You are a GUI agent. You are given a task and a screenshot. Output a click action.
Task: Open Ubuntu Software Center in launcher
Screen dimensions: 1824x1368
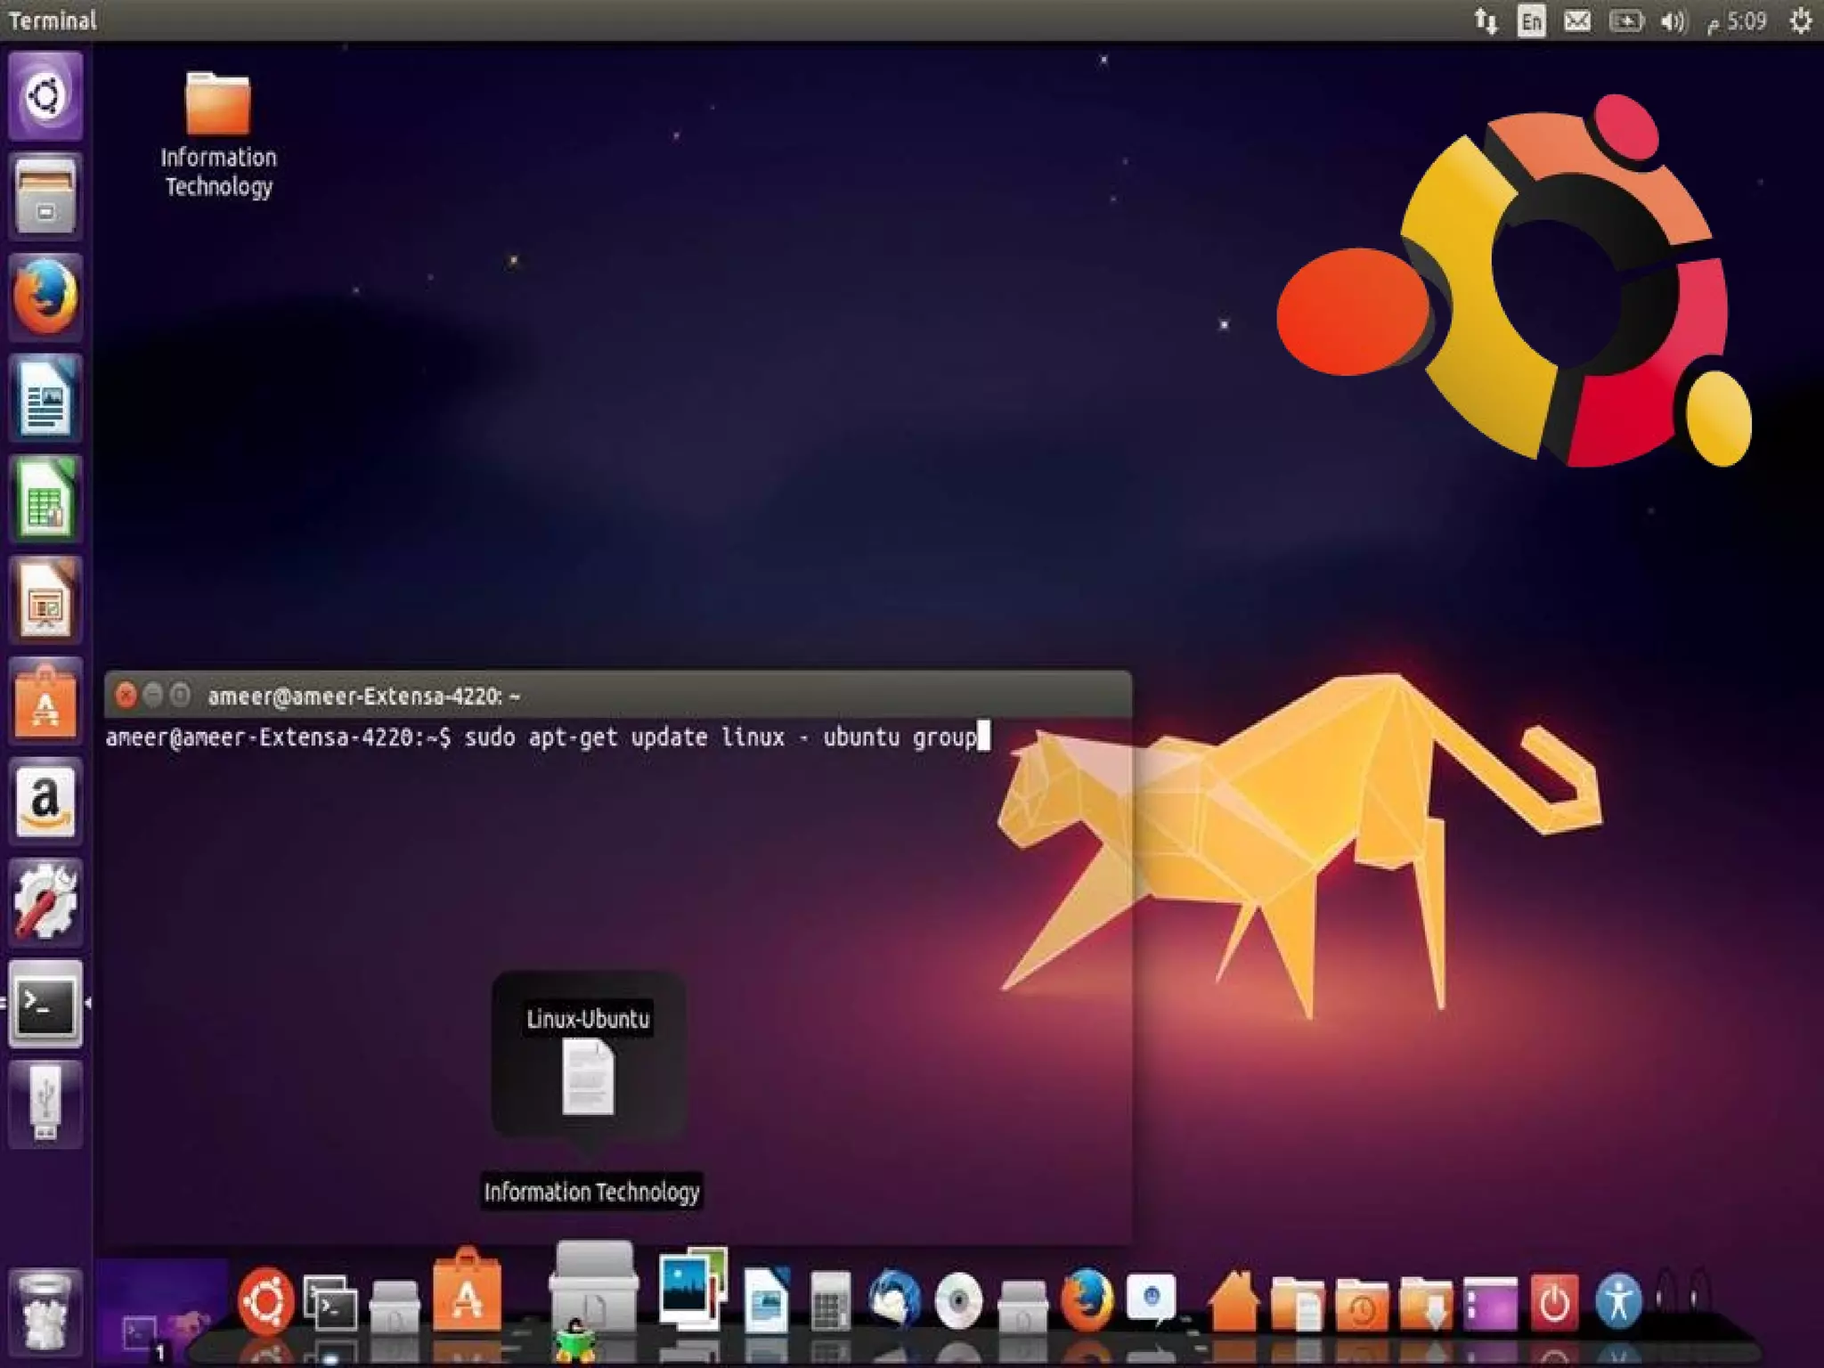[45, 702]
